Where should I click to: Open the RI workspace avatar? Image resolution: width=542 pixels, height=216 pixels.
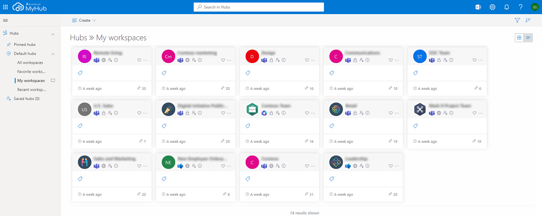85,57
